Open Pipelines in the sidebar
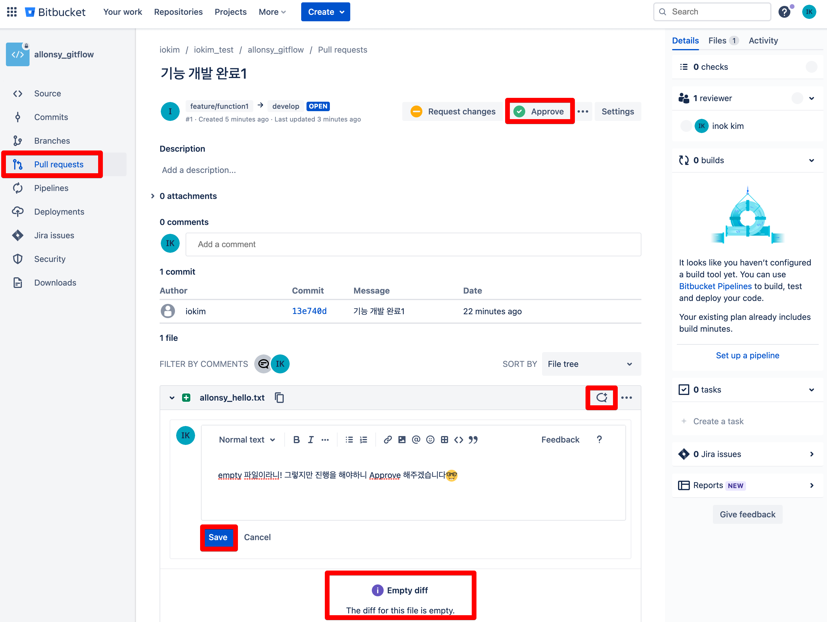 (51, 188)
